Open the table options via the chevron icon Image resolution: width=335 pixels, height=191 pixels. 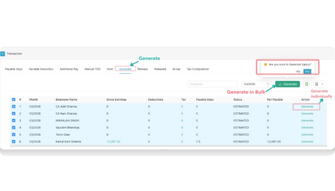[x=322, y=84]
